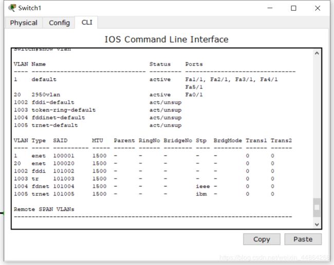Image resolution: width=334 pixels, height=265 pixels.
Task: Click the '101002' SAID value
Action: (x=64, y=171)
